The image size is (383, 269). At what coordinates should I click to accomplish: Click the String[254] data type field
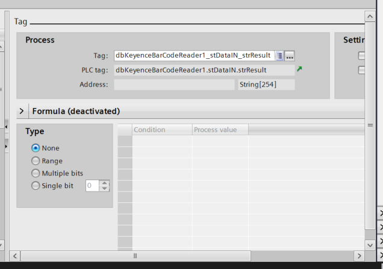266,85
